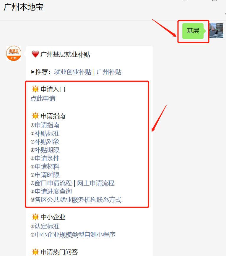This screenshot has width=226, height=256.
Task: Open 网上申请流程 link
Action: 96,183
